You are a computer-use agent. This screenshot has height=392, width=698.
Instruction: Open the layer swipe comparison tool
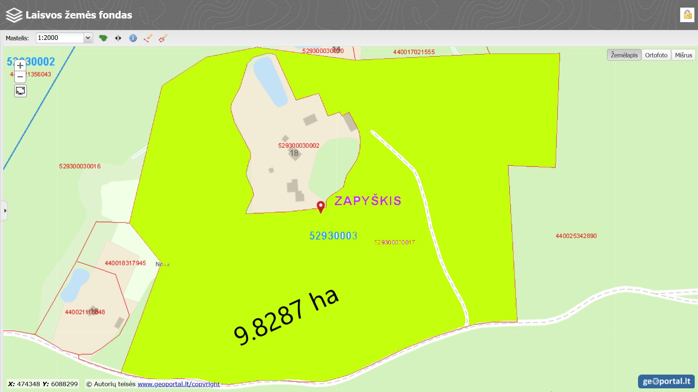click(118, 38)
